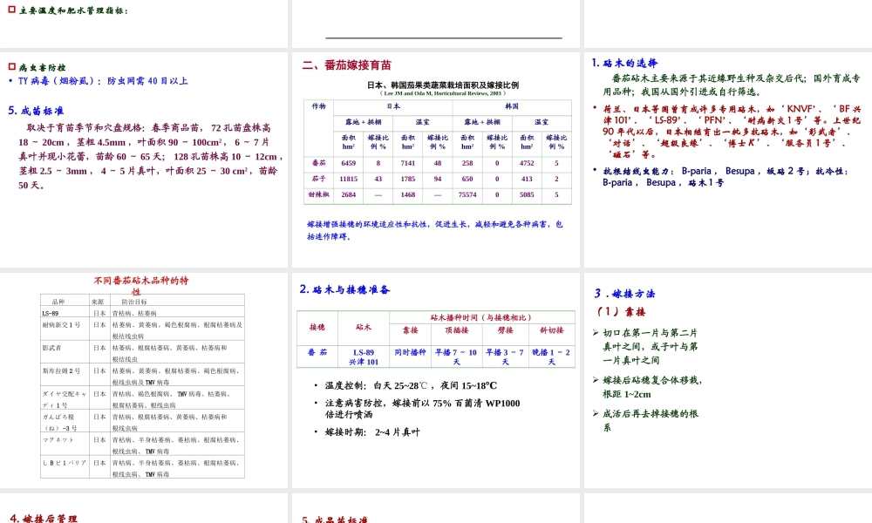Click the square bullet beside 病虫害防控
This screenshot has width=872, height=523.
[x=10, y=66]
